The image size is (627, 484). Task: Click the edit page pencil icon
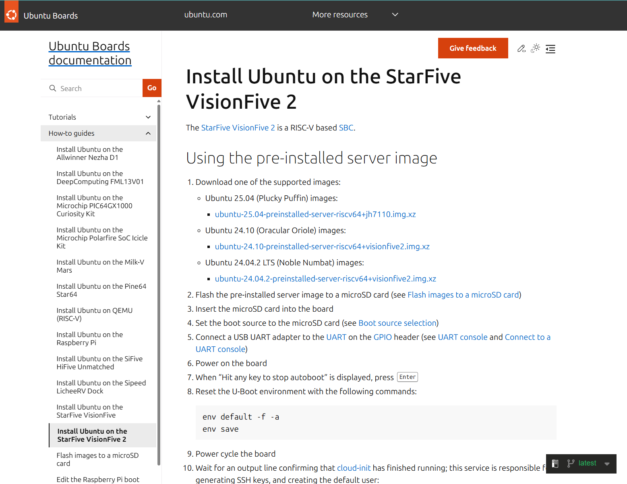(x=521, y=49)
